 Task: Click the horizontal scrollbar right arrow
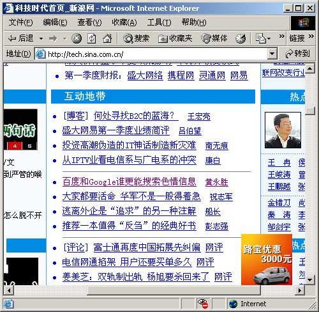pos(300,290)
